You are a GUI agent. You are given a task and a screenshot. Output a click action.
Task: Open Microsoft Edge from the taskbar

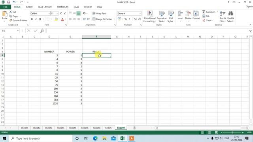(95, 138)
